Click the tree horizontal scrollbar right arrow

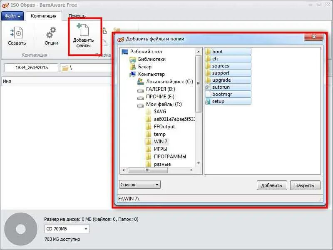(x=191, y=170)
